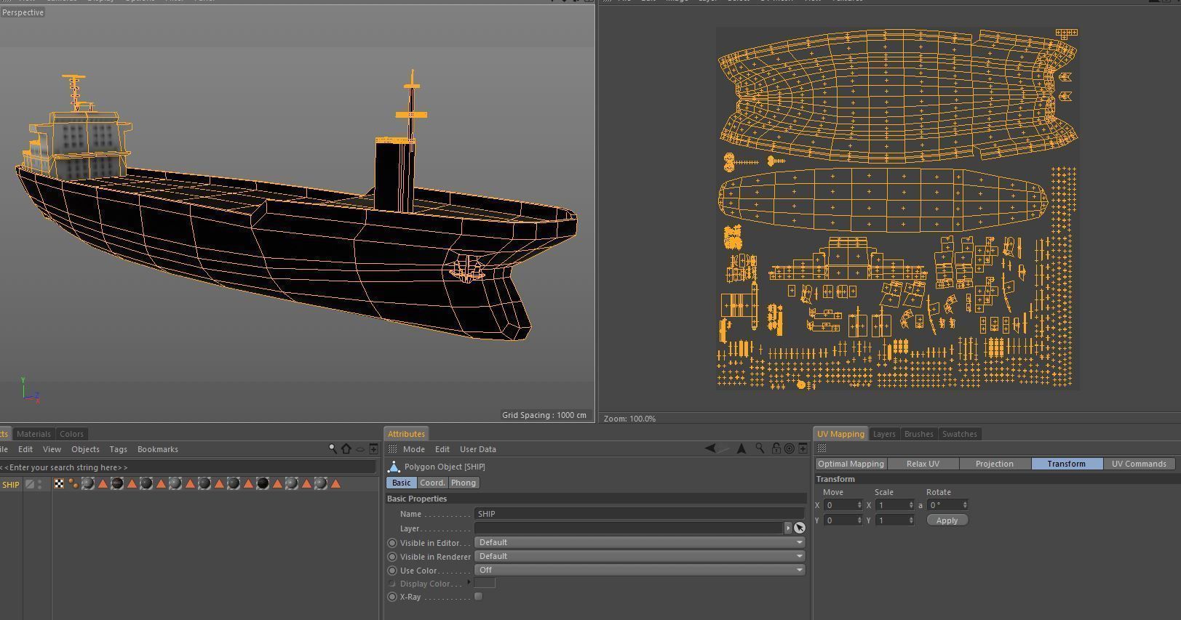Image resolution: width=1181 pixels, height=620 pixels.
Task: Open Visible in Renderer dropdown
Action: point(640,556)
